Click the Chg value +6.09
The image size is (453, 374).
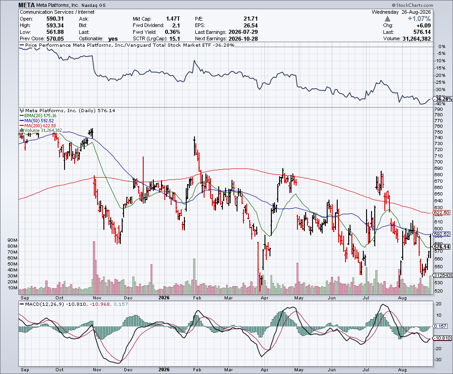point(423,26)
